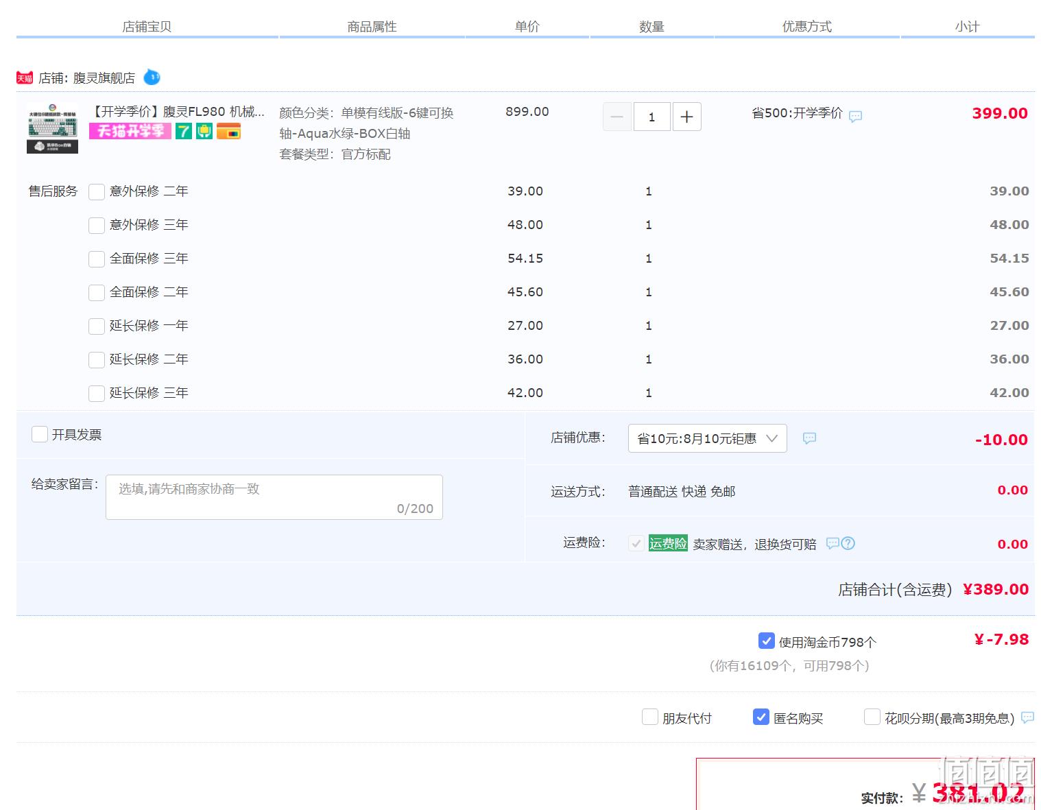The width and height of the screenshot is (1041, 810).
Task: Check 全面保修 二年 service option
Action: pyautogui.click(x=97, y=293)
